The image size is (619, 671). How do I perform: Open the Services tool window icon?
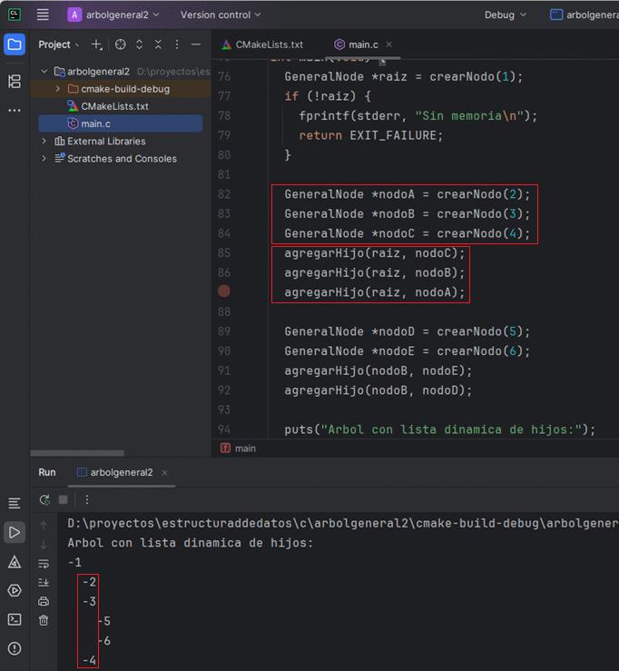[15, 591]
